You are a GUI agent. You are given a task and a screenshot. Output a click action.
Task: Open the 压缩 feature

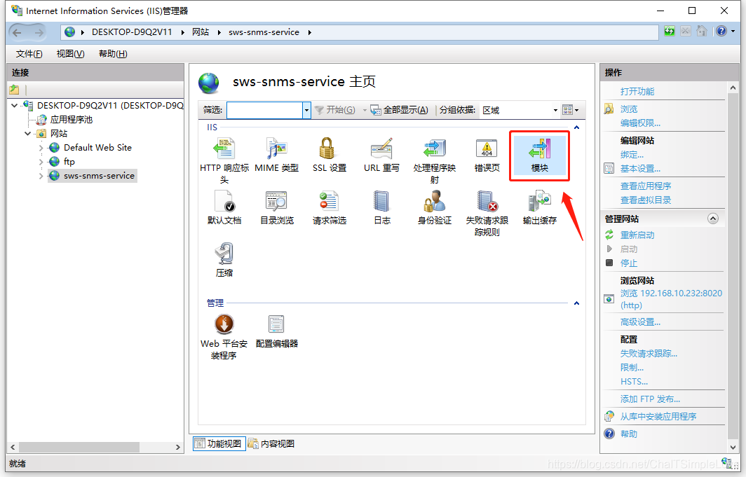[224, 260]
